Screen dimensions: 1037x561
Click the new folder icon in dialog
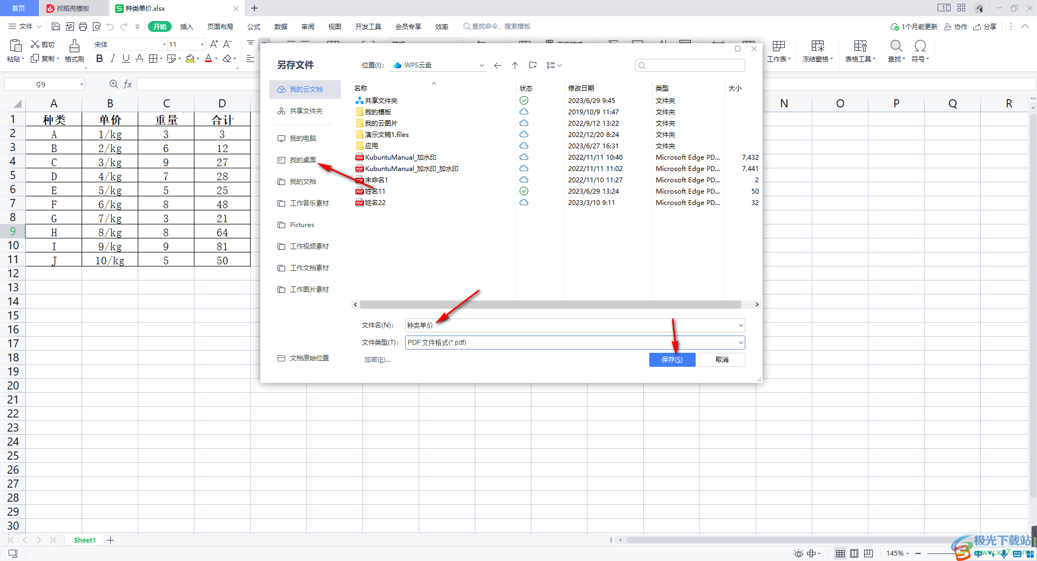click(533, 65)
